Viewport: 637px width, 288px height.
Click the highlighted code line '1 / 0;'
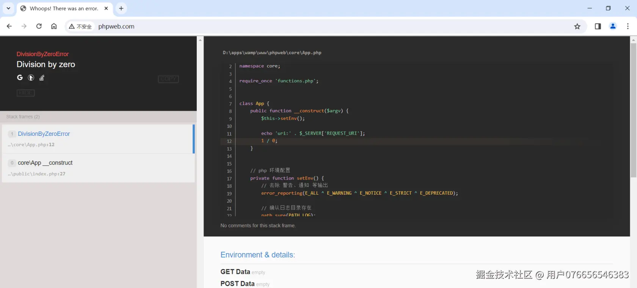click(x=269, y=141)
